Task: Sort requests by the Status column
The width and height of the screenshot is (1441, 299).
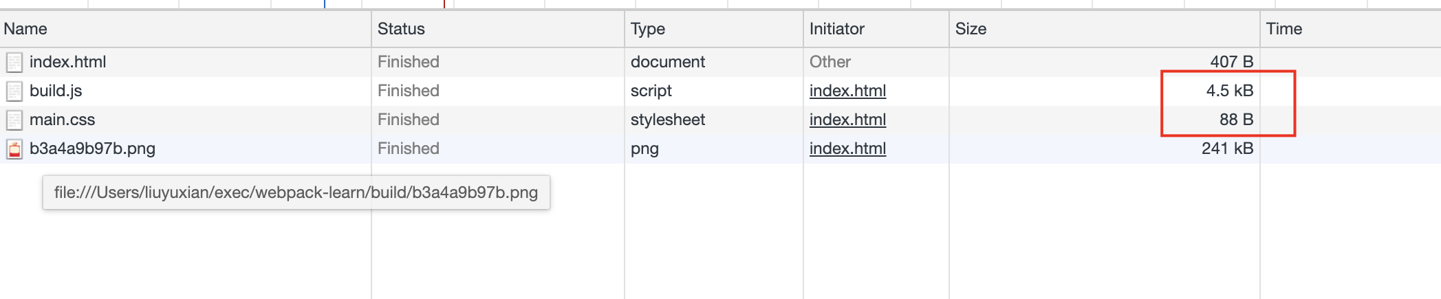Action: tap(498, 29)
